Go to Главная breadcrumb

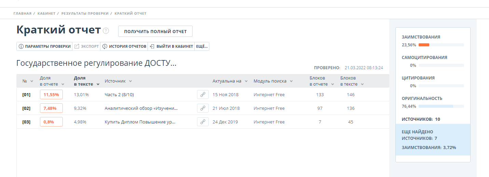click(22, 13)
